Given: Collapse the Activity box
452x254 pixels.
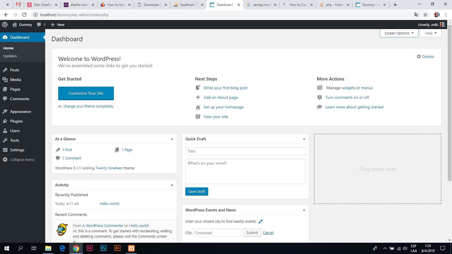Looking at the screenshot, I should point(172,185).
